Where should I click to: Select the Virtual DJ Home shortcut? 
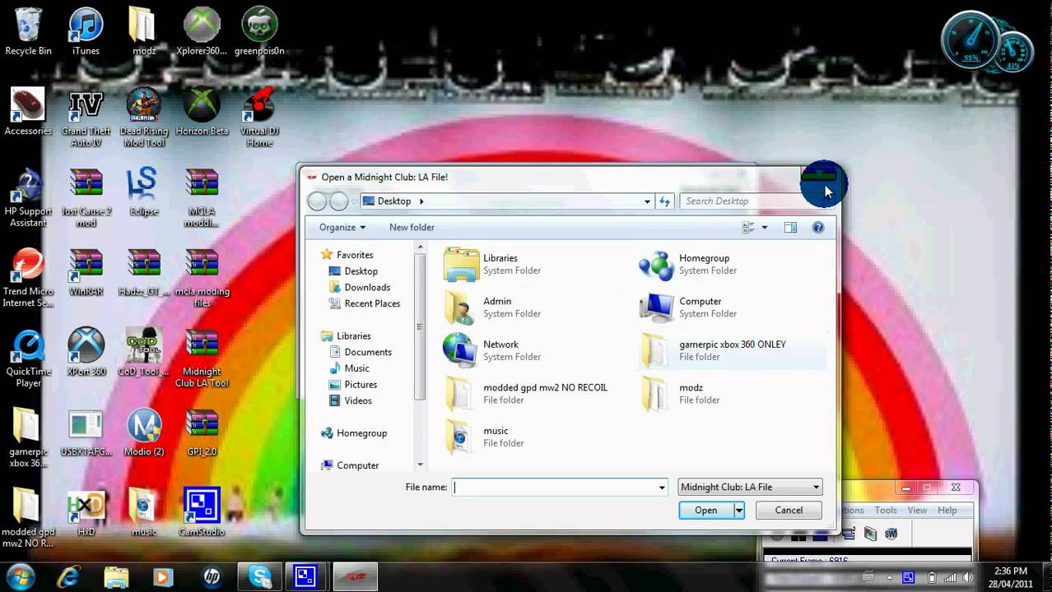click(259, 118)
